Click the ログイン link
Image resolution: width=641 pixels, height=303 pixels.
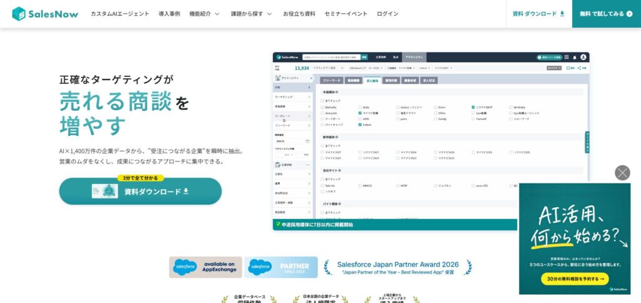tap(387, 14)
